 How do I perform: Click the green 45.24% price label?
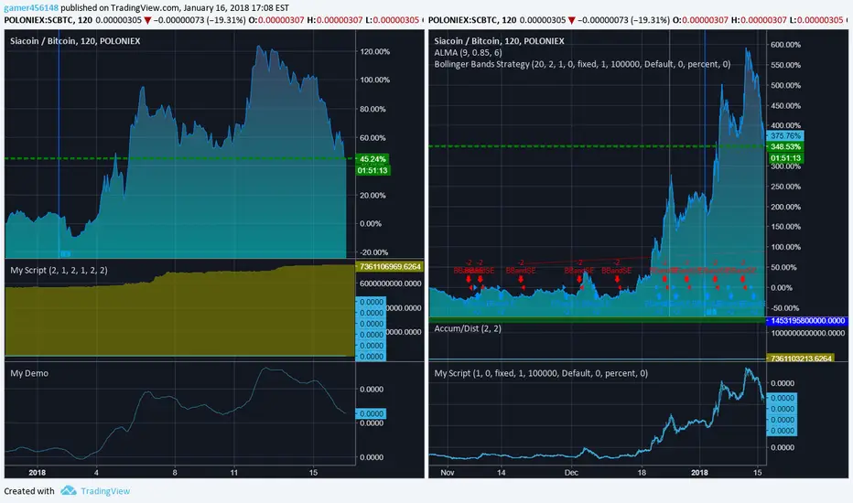[x=373, y=159]
